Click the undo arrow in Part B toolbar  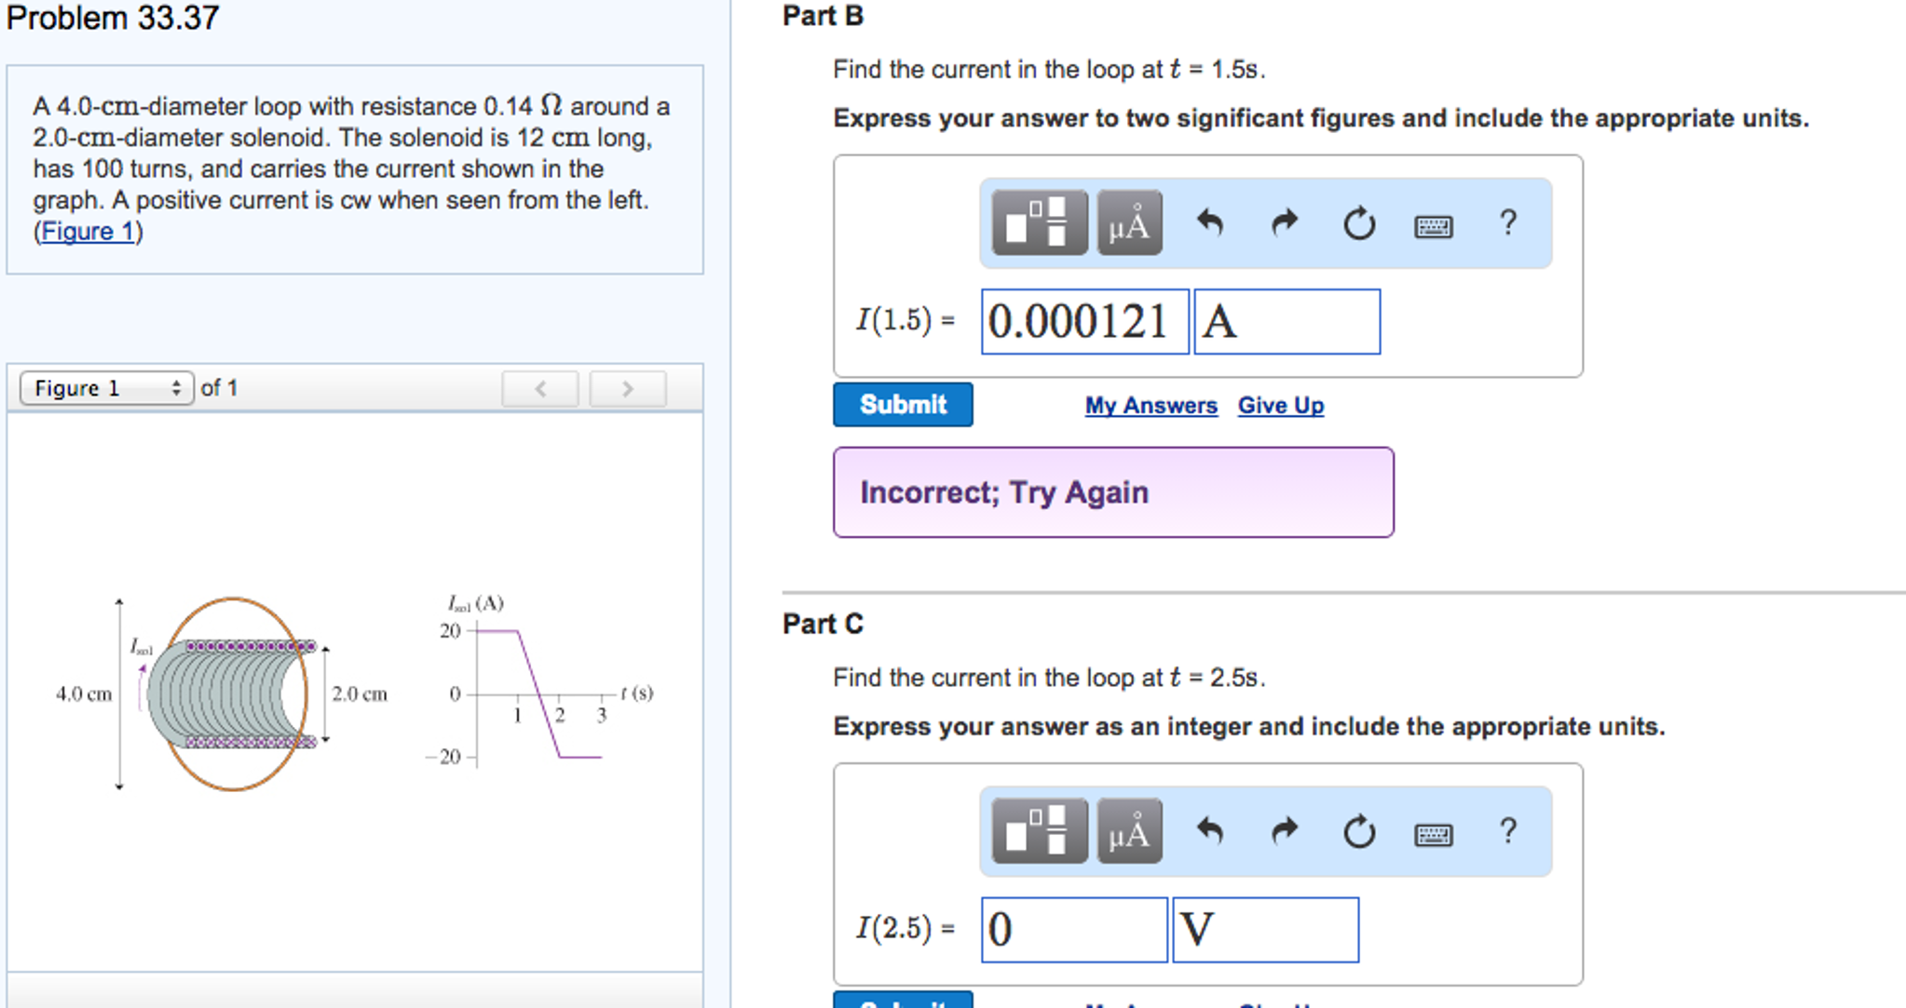(x=1209, y=223)
